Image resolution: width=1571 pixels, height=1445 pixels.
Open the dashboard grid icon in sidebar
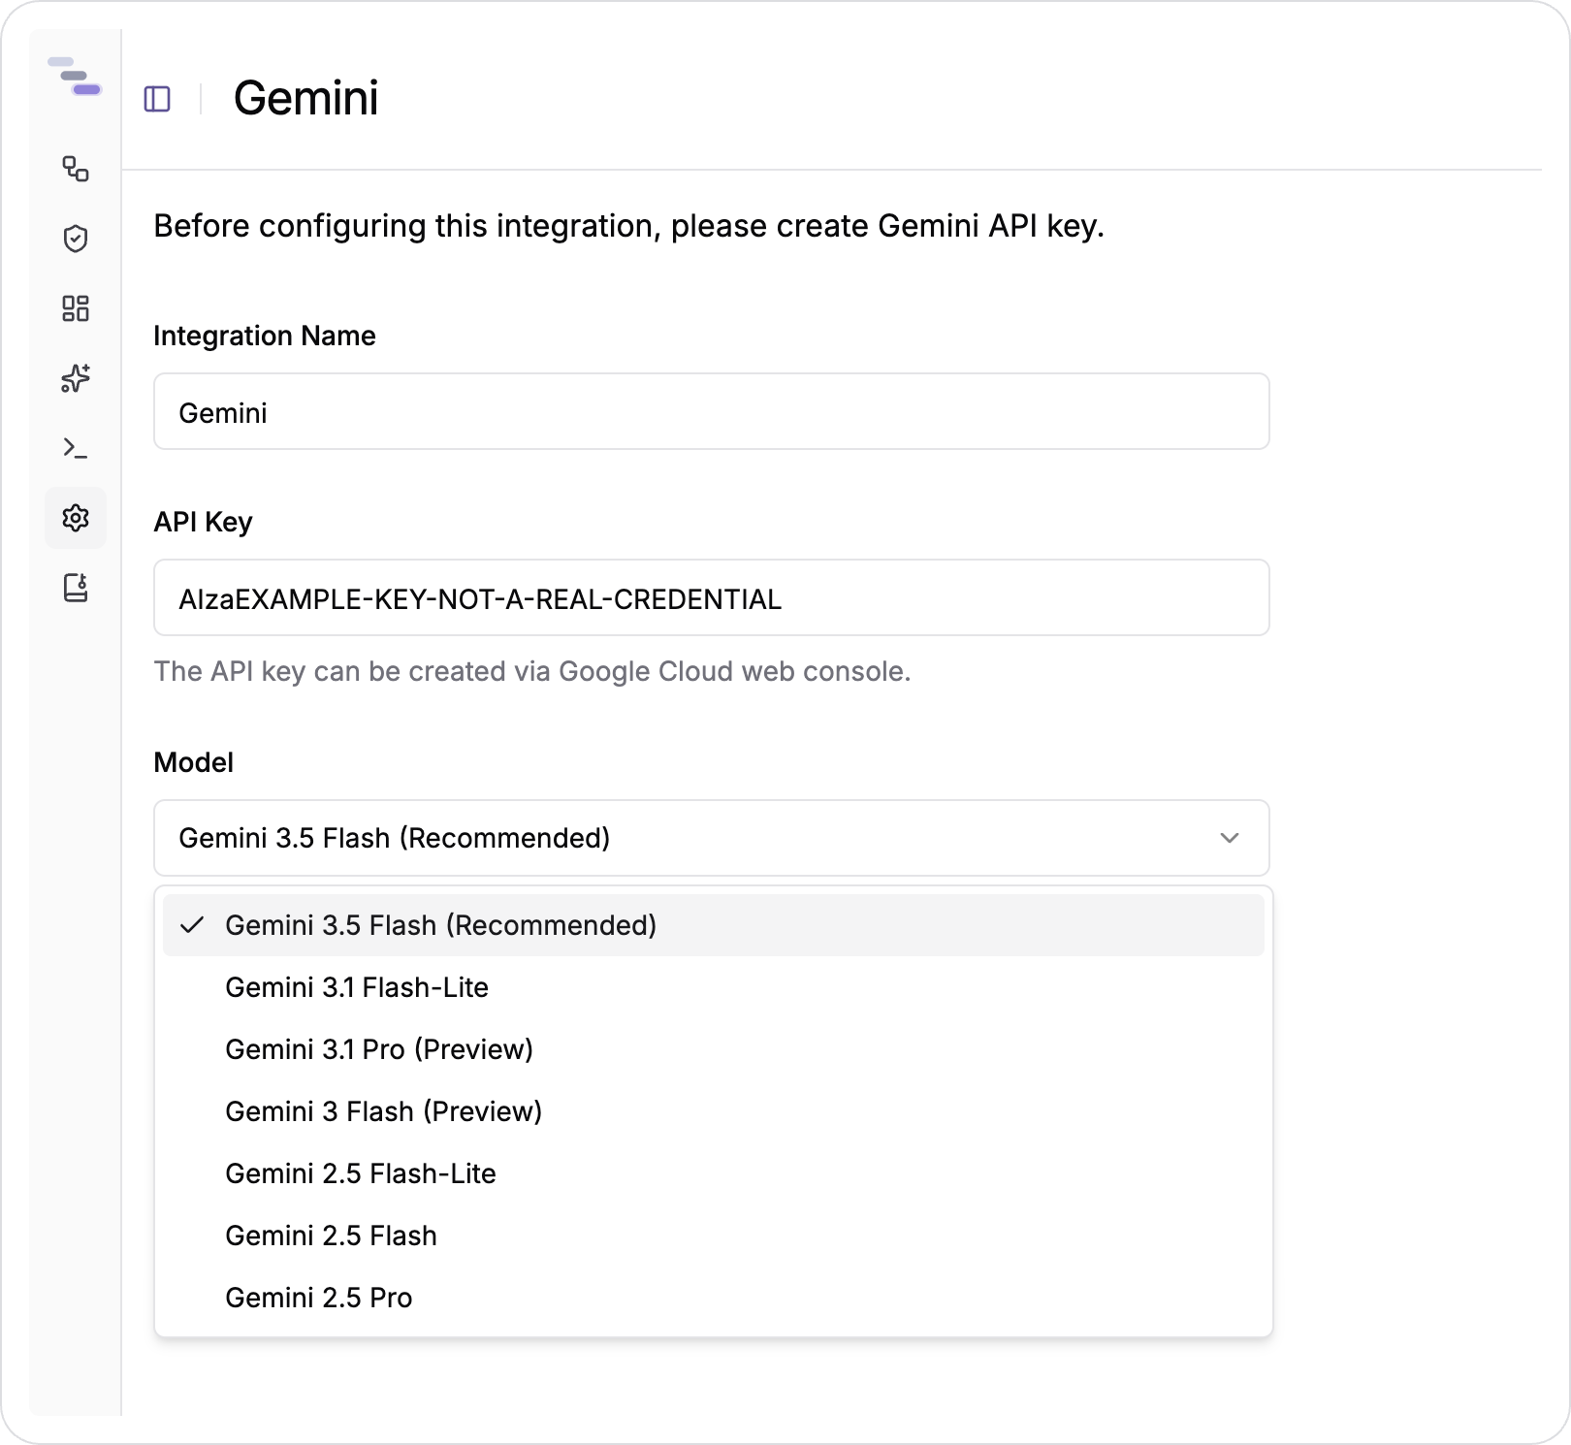click(76, 308)
